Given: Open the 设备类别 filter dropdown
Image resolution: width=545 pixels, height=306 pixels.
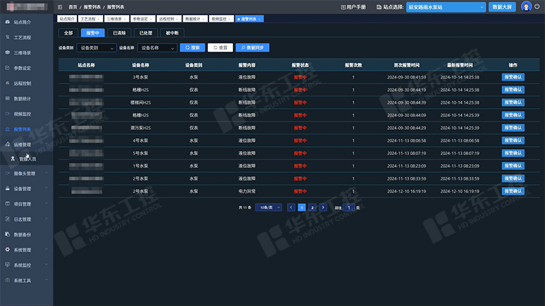Looking at the screenshot, I should (x=95, y=48).
